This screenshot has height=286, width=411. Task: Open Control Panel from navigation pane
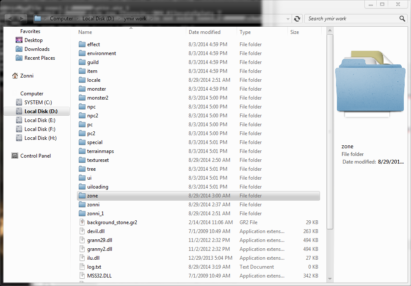point(35,156)
